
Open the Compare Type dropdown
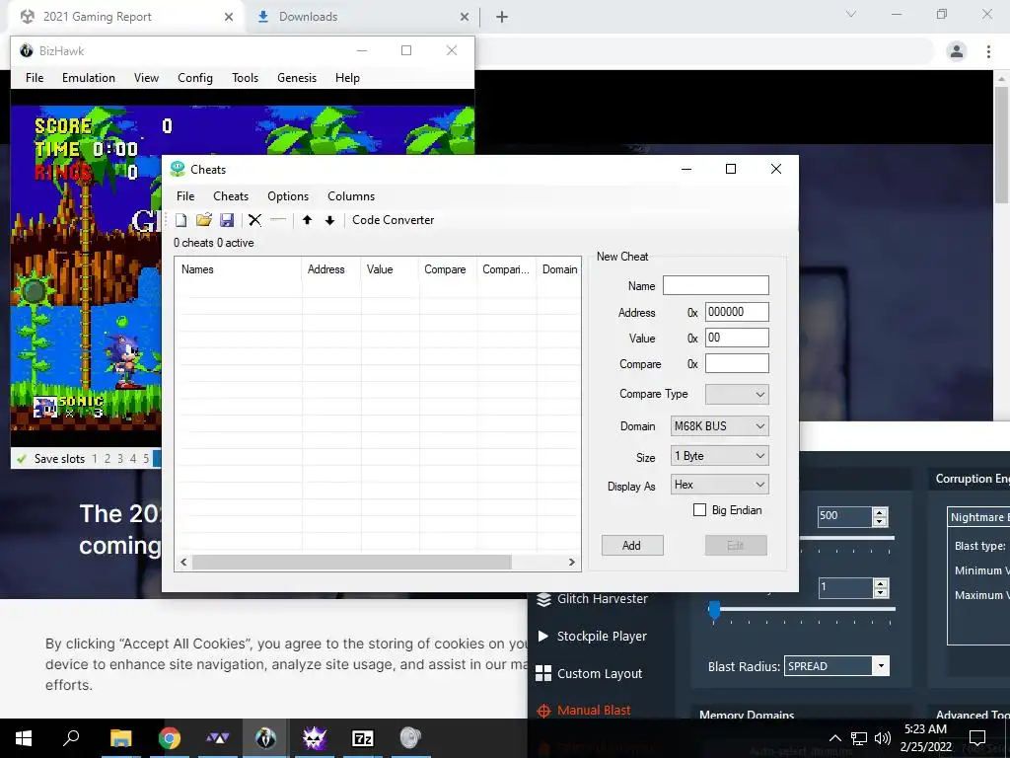click(737, 394)
